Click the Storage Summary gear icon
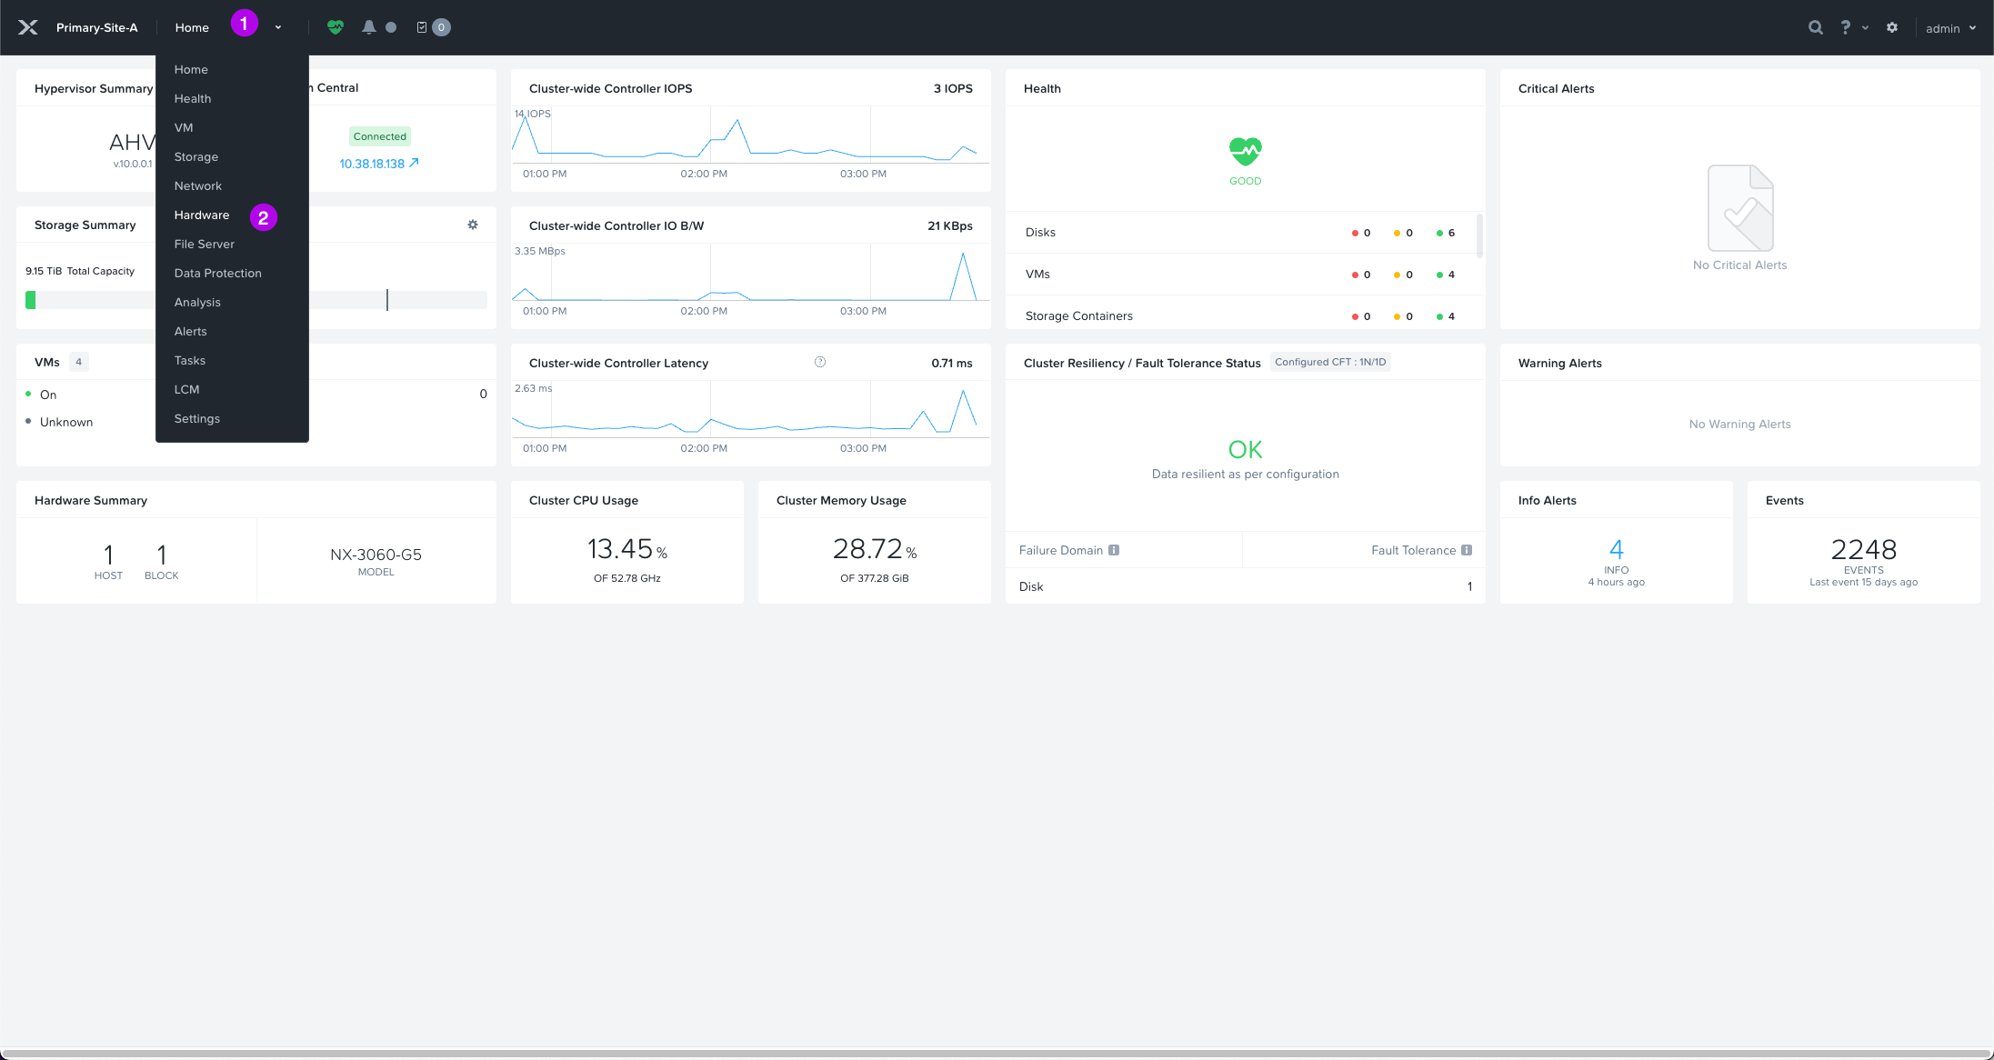This screenshot has width=1994, height=1060. [473, 225]
